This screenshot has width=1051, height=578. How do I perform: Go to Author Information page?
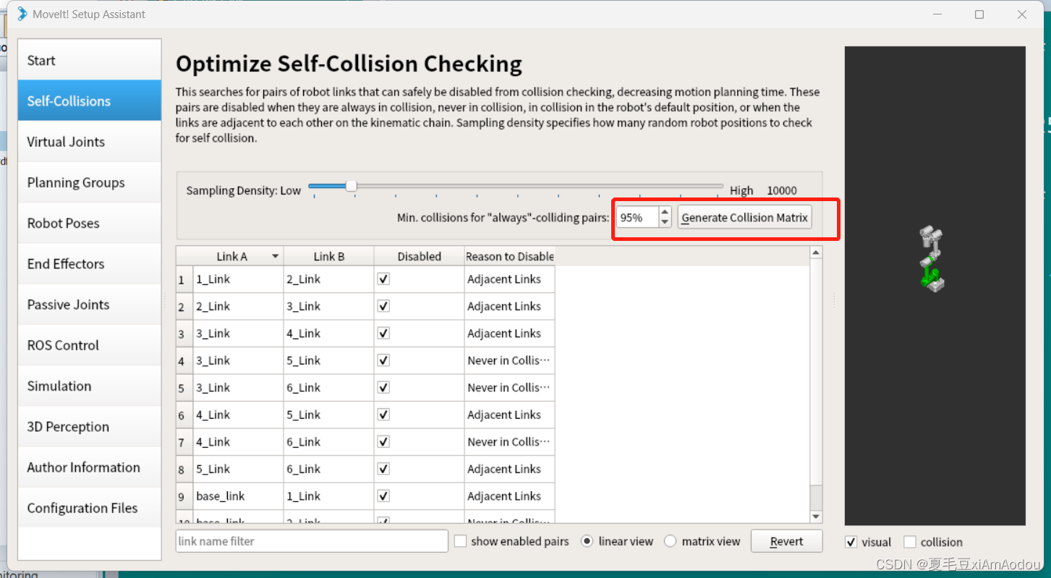pyautogui.click(x=89, y=467)
